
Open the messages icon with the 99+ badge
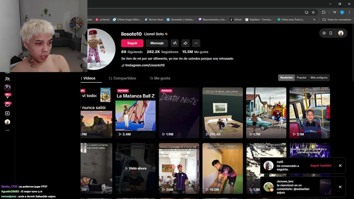coord(7,96)
